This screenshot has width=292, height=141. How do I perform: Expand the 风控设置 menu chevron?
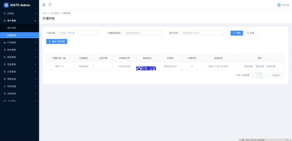[x=35, y=86]
